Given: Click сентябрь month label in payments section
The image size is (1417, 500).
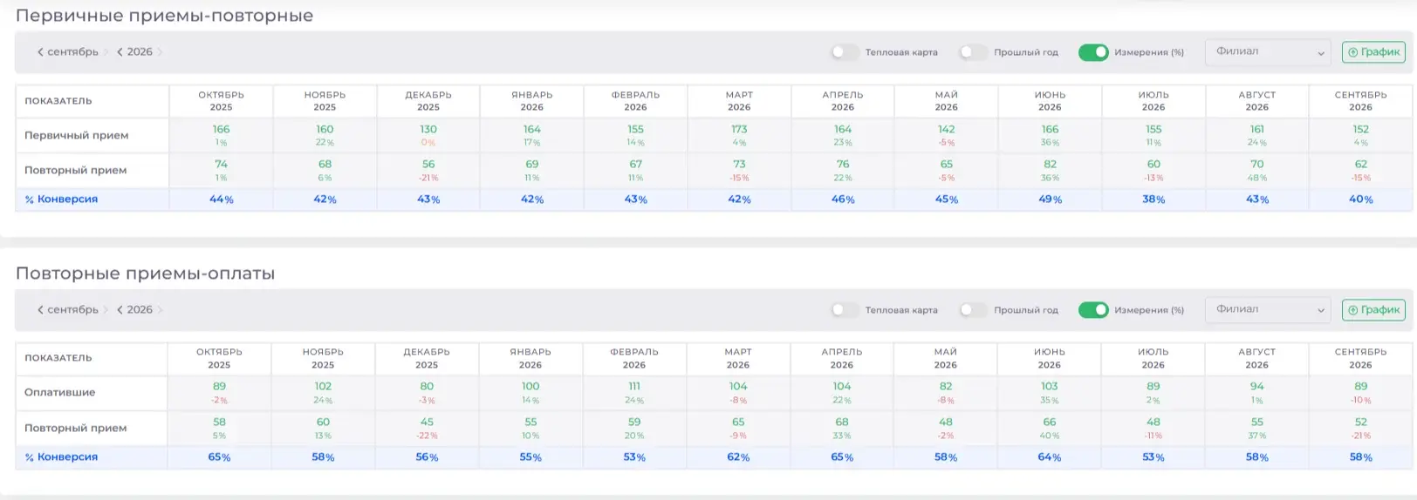Looking at the screenshot, I should [73, 310].
